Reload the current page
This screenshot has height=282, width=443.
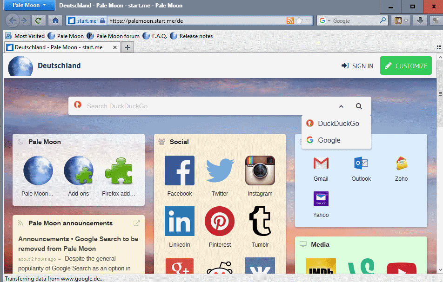pyautogui.click(x=38, y=20)
